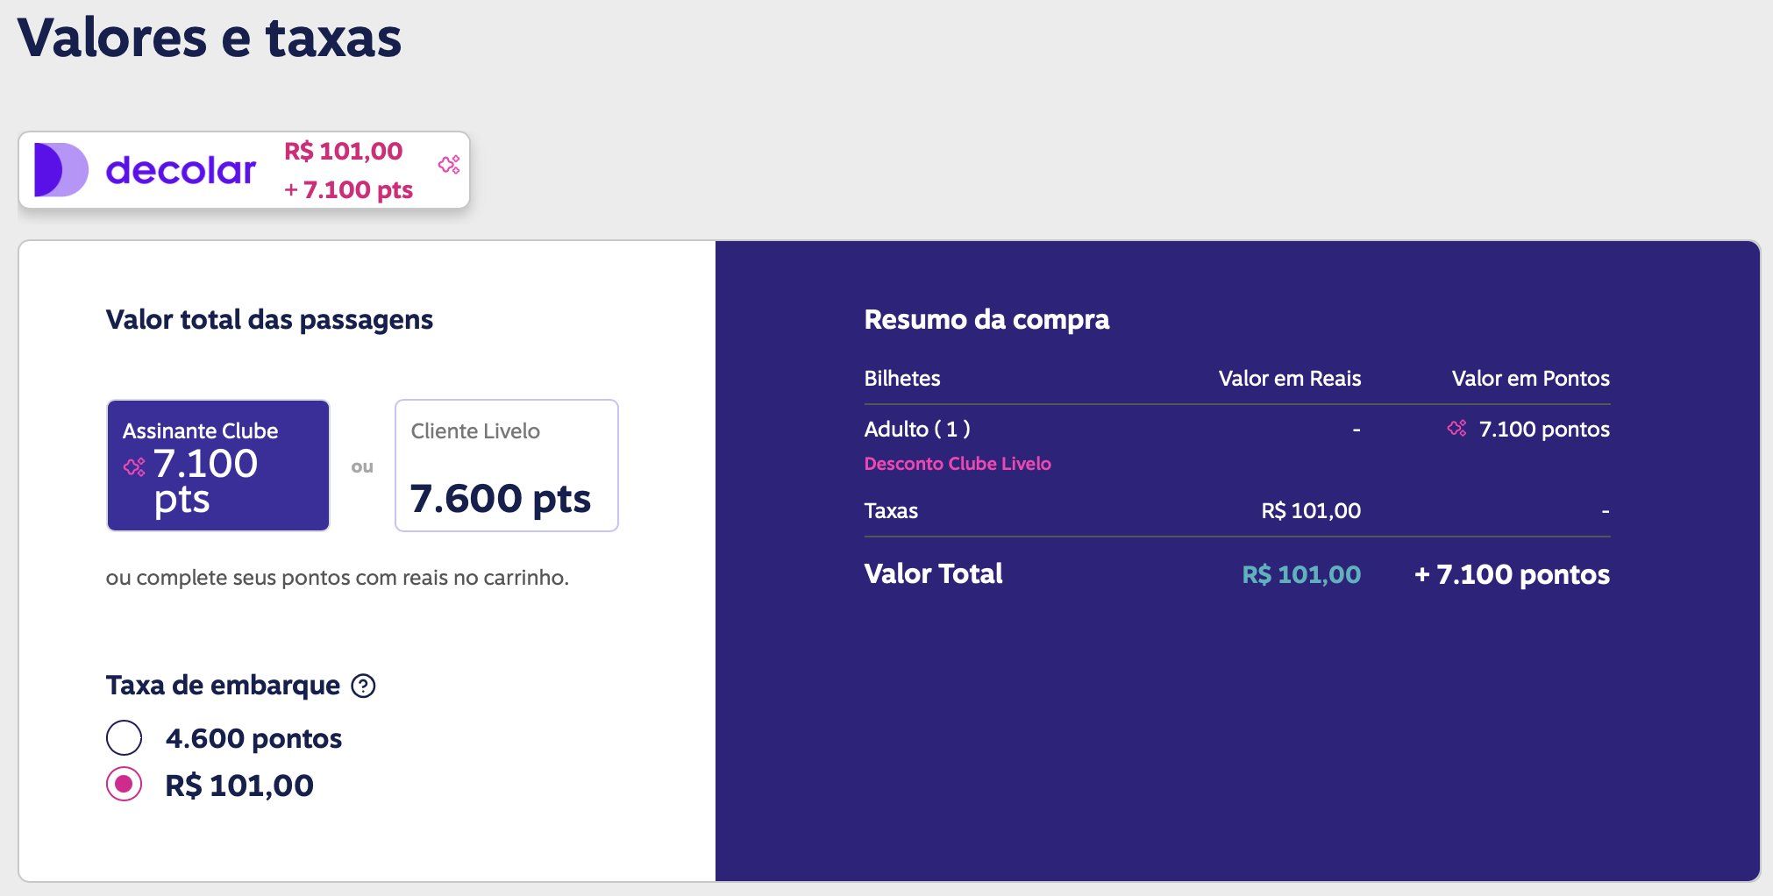Click the Valor em Reais column header

point(1290,379)
